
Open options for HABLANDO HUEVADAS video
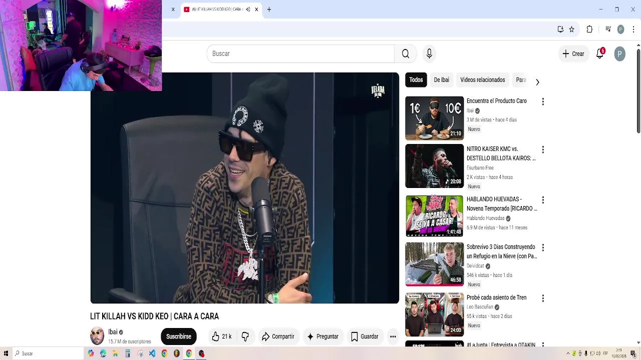542,200
